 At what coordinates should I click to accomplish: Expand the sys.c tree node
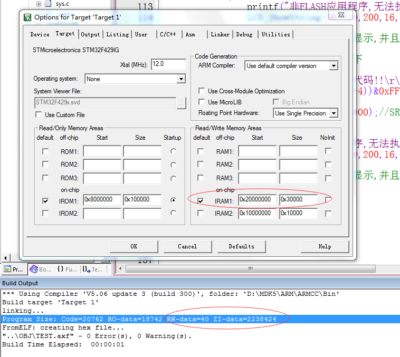39,4
